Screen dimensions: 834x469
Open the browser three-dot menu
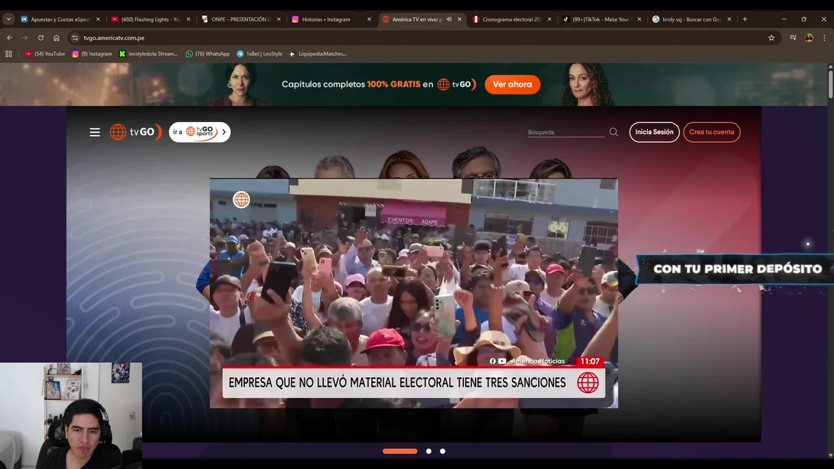824,38
